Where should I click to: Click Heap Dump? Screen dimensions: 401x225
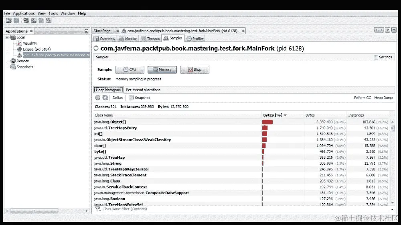(x=383, y=98)
